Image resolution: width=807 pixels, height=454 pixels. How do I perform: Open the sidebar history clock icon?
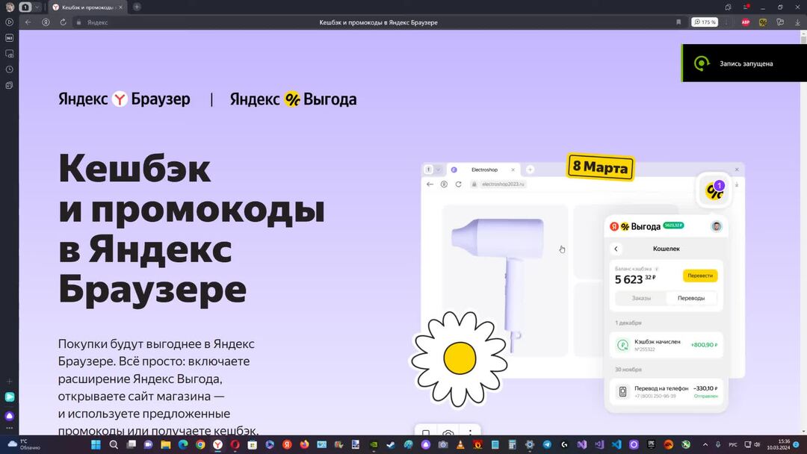coord(9,69)
